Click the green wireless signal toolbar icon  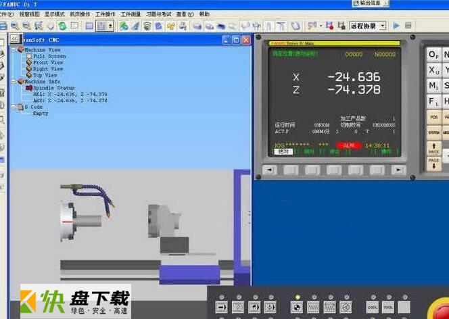coord(147,26)
